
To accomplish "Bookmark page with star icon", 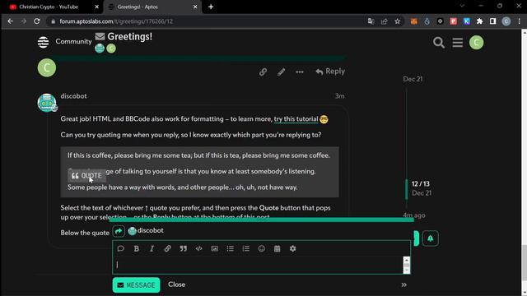I will pos(397,21).
